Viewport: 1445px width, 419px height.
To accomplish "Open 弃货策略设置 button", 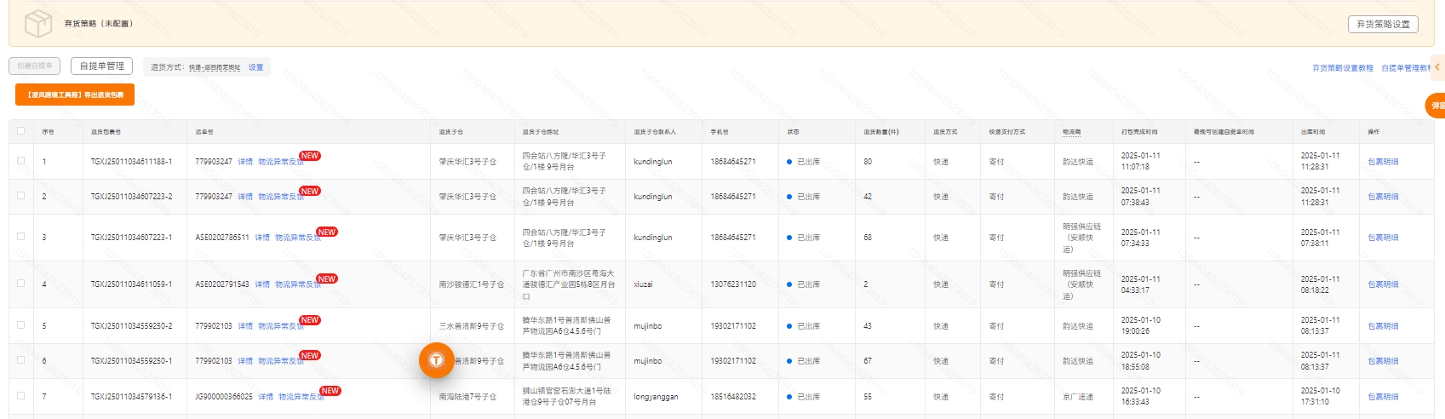I will 1382,24.
